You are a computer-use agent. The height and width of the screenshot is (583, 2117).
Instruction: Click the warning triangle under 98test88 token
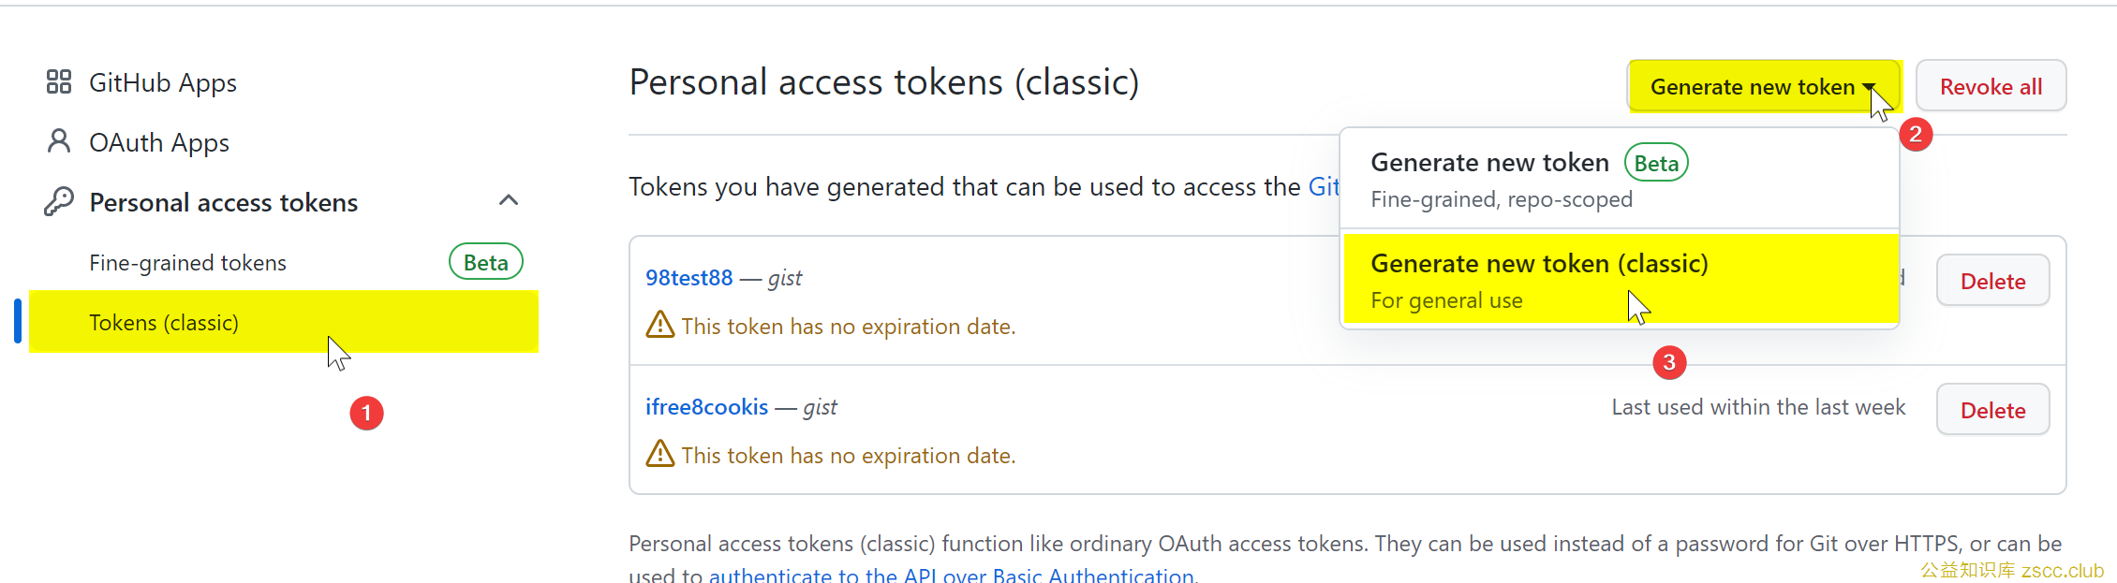(x=660, y=325)
